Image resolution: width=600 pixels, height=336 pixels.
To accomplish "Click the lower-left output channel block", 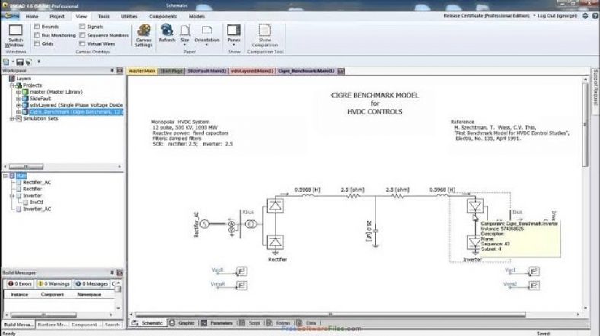I will [x=241, y=286].
